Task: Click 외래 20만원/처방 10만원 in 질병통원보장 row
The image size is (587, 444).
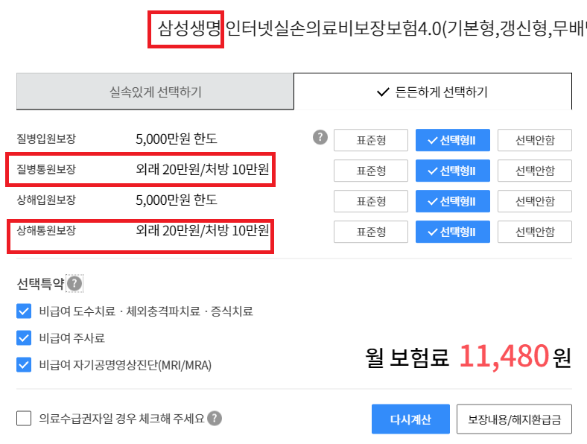Action: tap(202, 169)
